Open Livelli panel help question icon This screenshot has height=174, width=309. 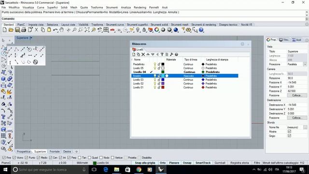click(x=176, y=55)
